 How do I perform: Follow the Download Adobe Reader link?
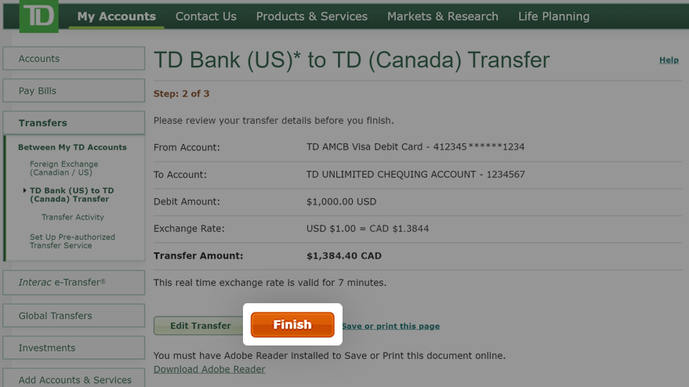tap(209, 369)
